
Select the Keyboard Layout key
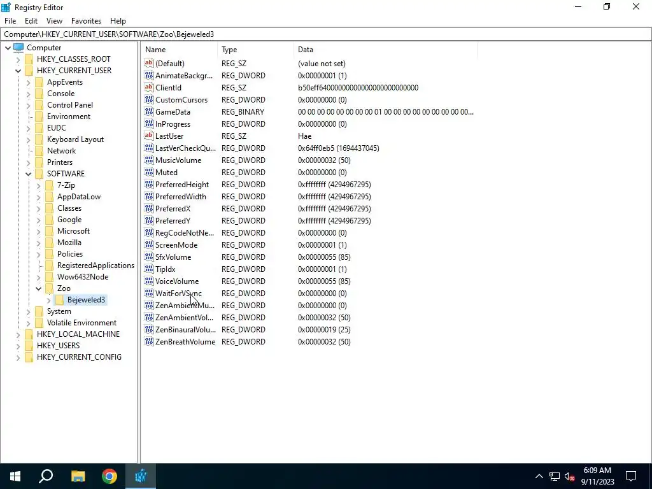click(x=75, y=139)
